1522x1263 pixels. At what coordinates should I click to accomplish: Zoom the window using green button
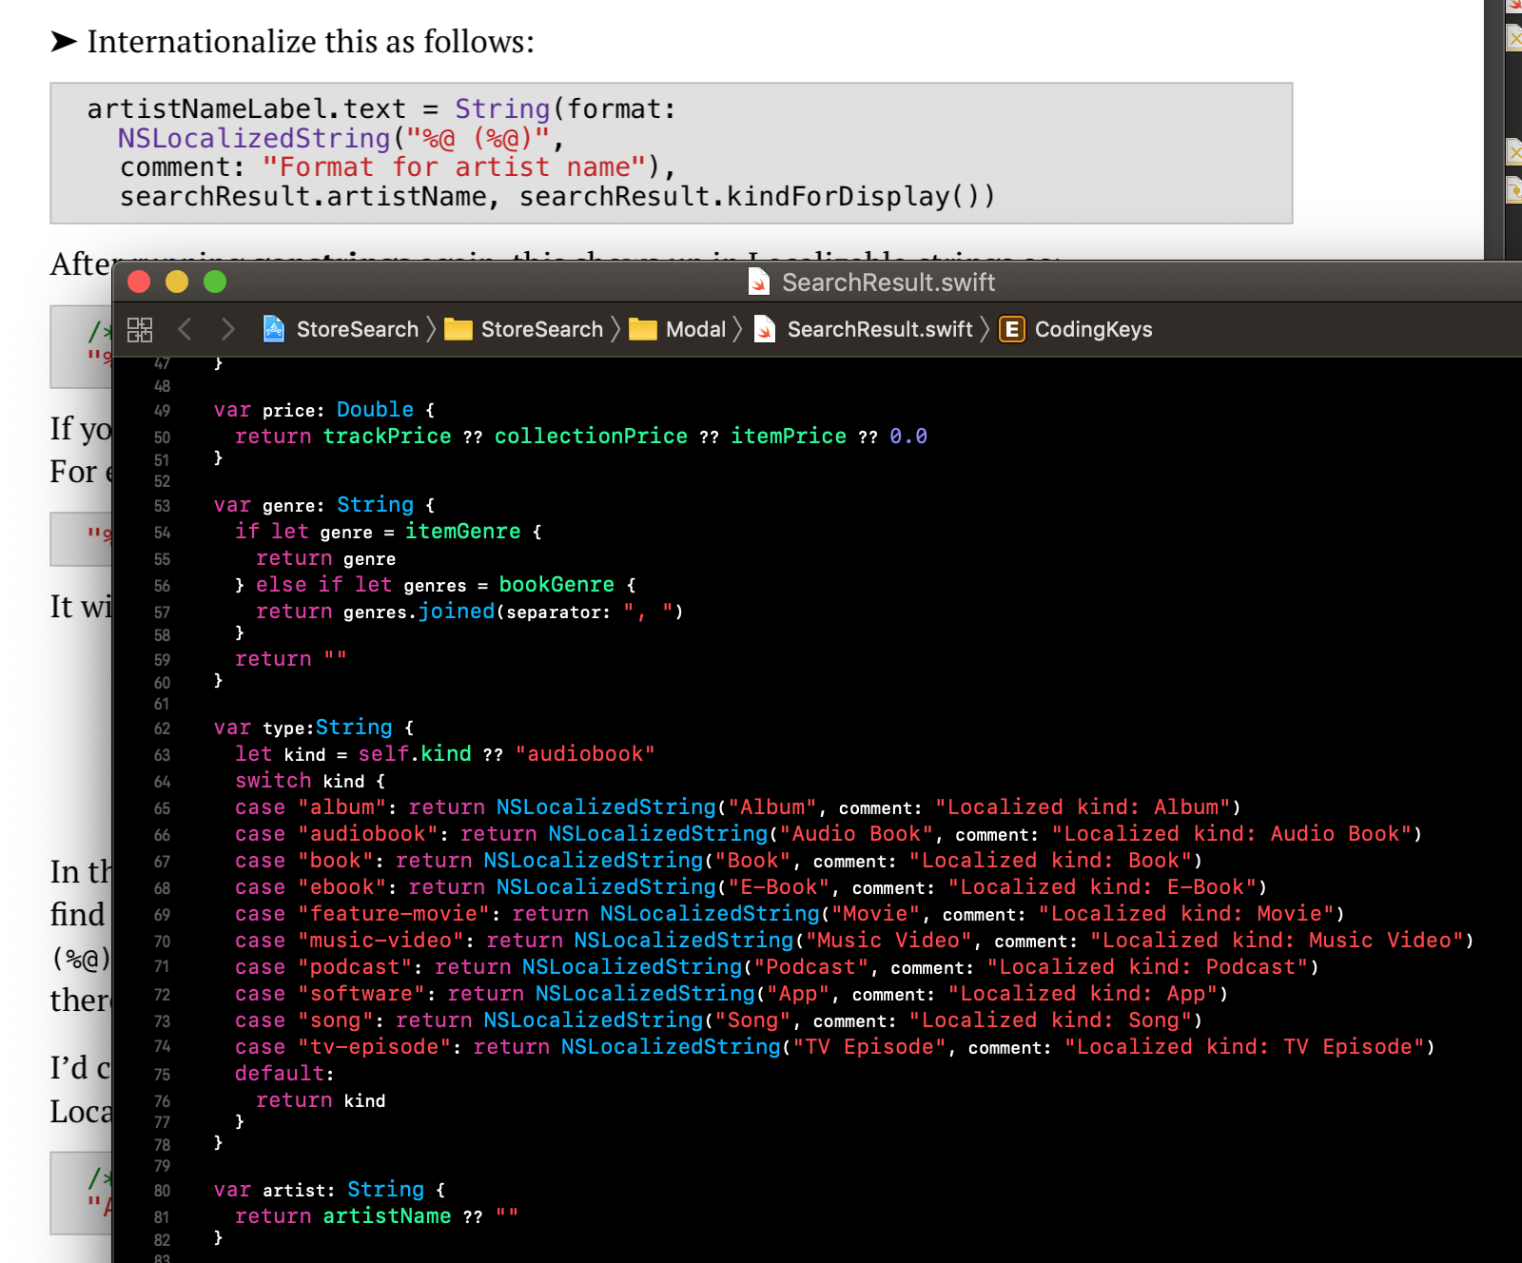[x=215, y=282]
